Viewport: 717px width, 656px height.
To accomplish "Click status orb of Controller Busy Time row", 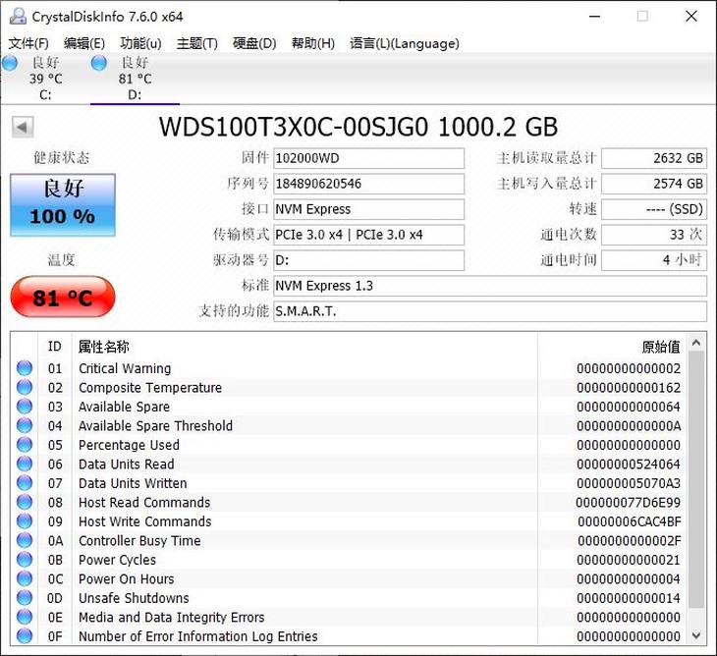I will tap(25, 540).
